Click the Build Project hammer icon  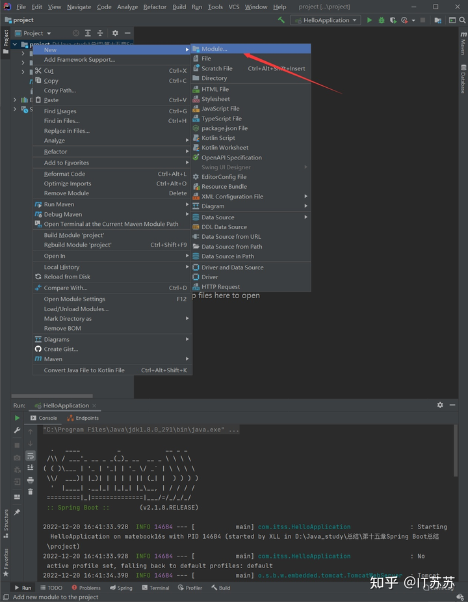[281, 20]
